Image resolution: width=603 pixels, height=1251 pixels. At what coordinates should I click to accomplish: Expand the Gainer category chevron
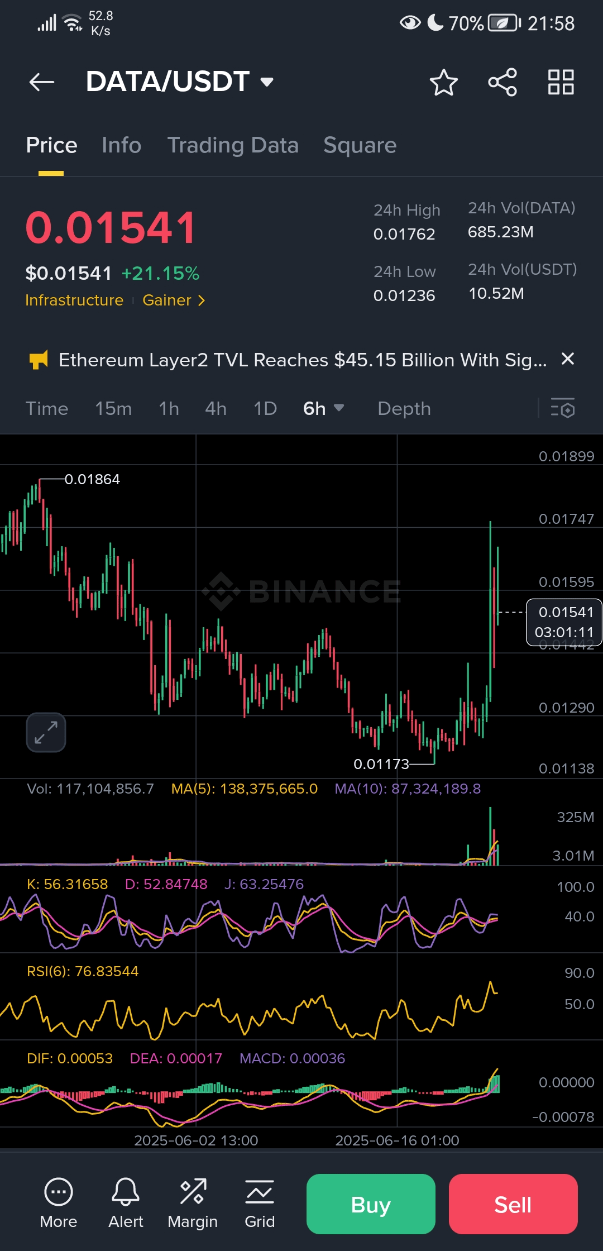click(201, 300)
